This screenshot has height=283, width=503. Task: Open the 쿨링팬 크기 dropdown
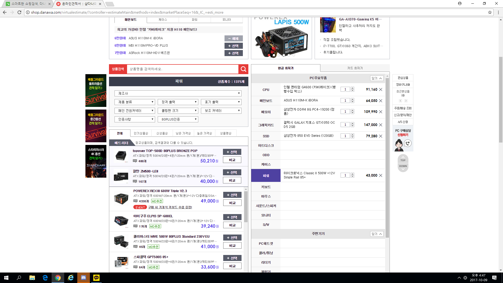178,111
